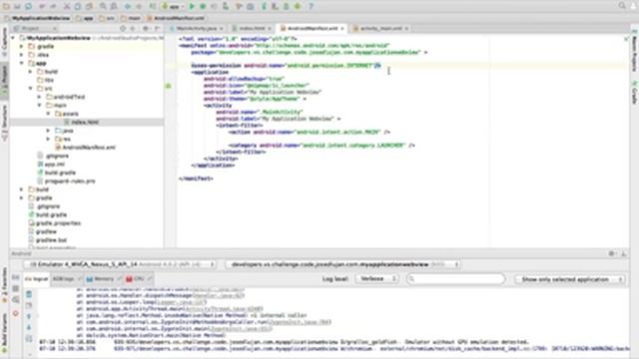Image resolution: width=639 pixels, height=359 pixels.
Task: Select the AndroidManifest.xml editor tab
Action: [x=313, y=29]
